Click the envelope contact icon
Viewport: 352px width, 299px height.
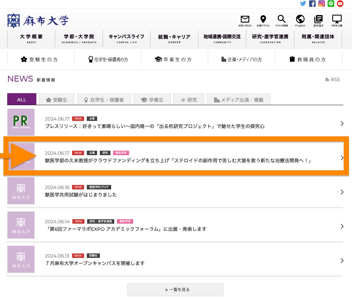point(245,21)
